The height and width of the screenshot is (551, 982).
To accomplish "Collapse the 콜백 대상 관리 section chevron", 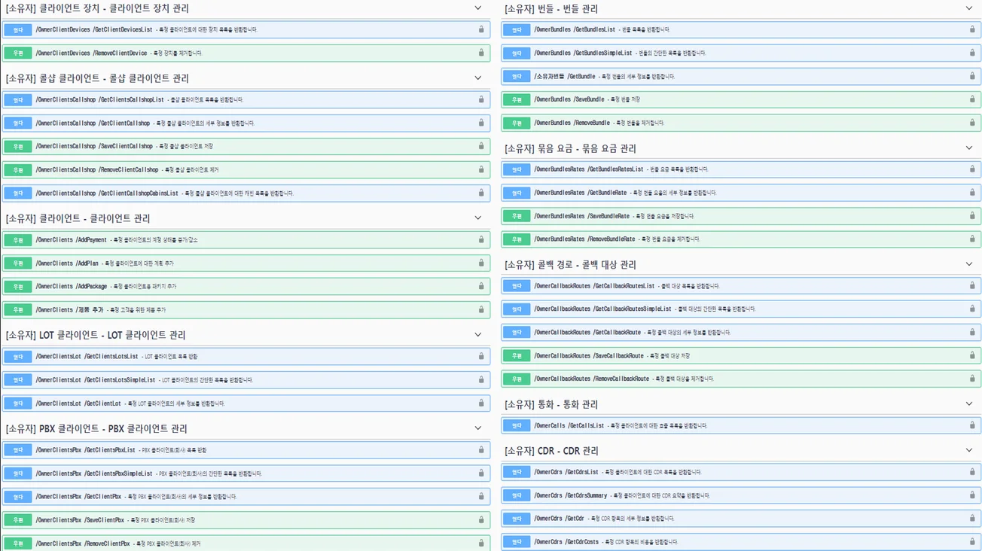I will tap(969, 264).
